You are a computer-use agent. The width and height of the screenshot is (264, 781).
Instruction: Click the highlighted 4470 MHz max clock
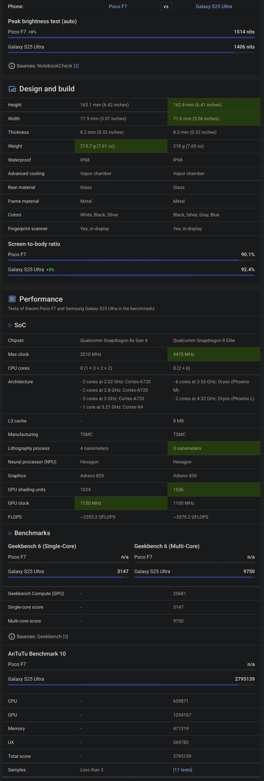click(214, 354)
